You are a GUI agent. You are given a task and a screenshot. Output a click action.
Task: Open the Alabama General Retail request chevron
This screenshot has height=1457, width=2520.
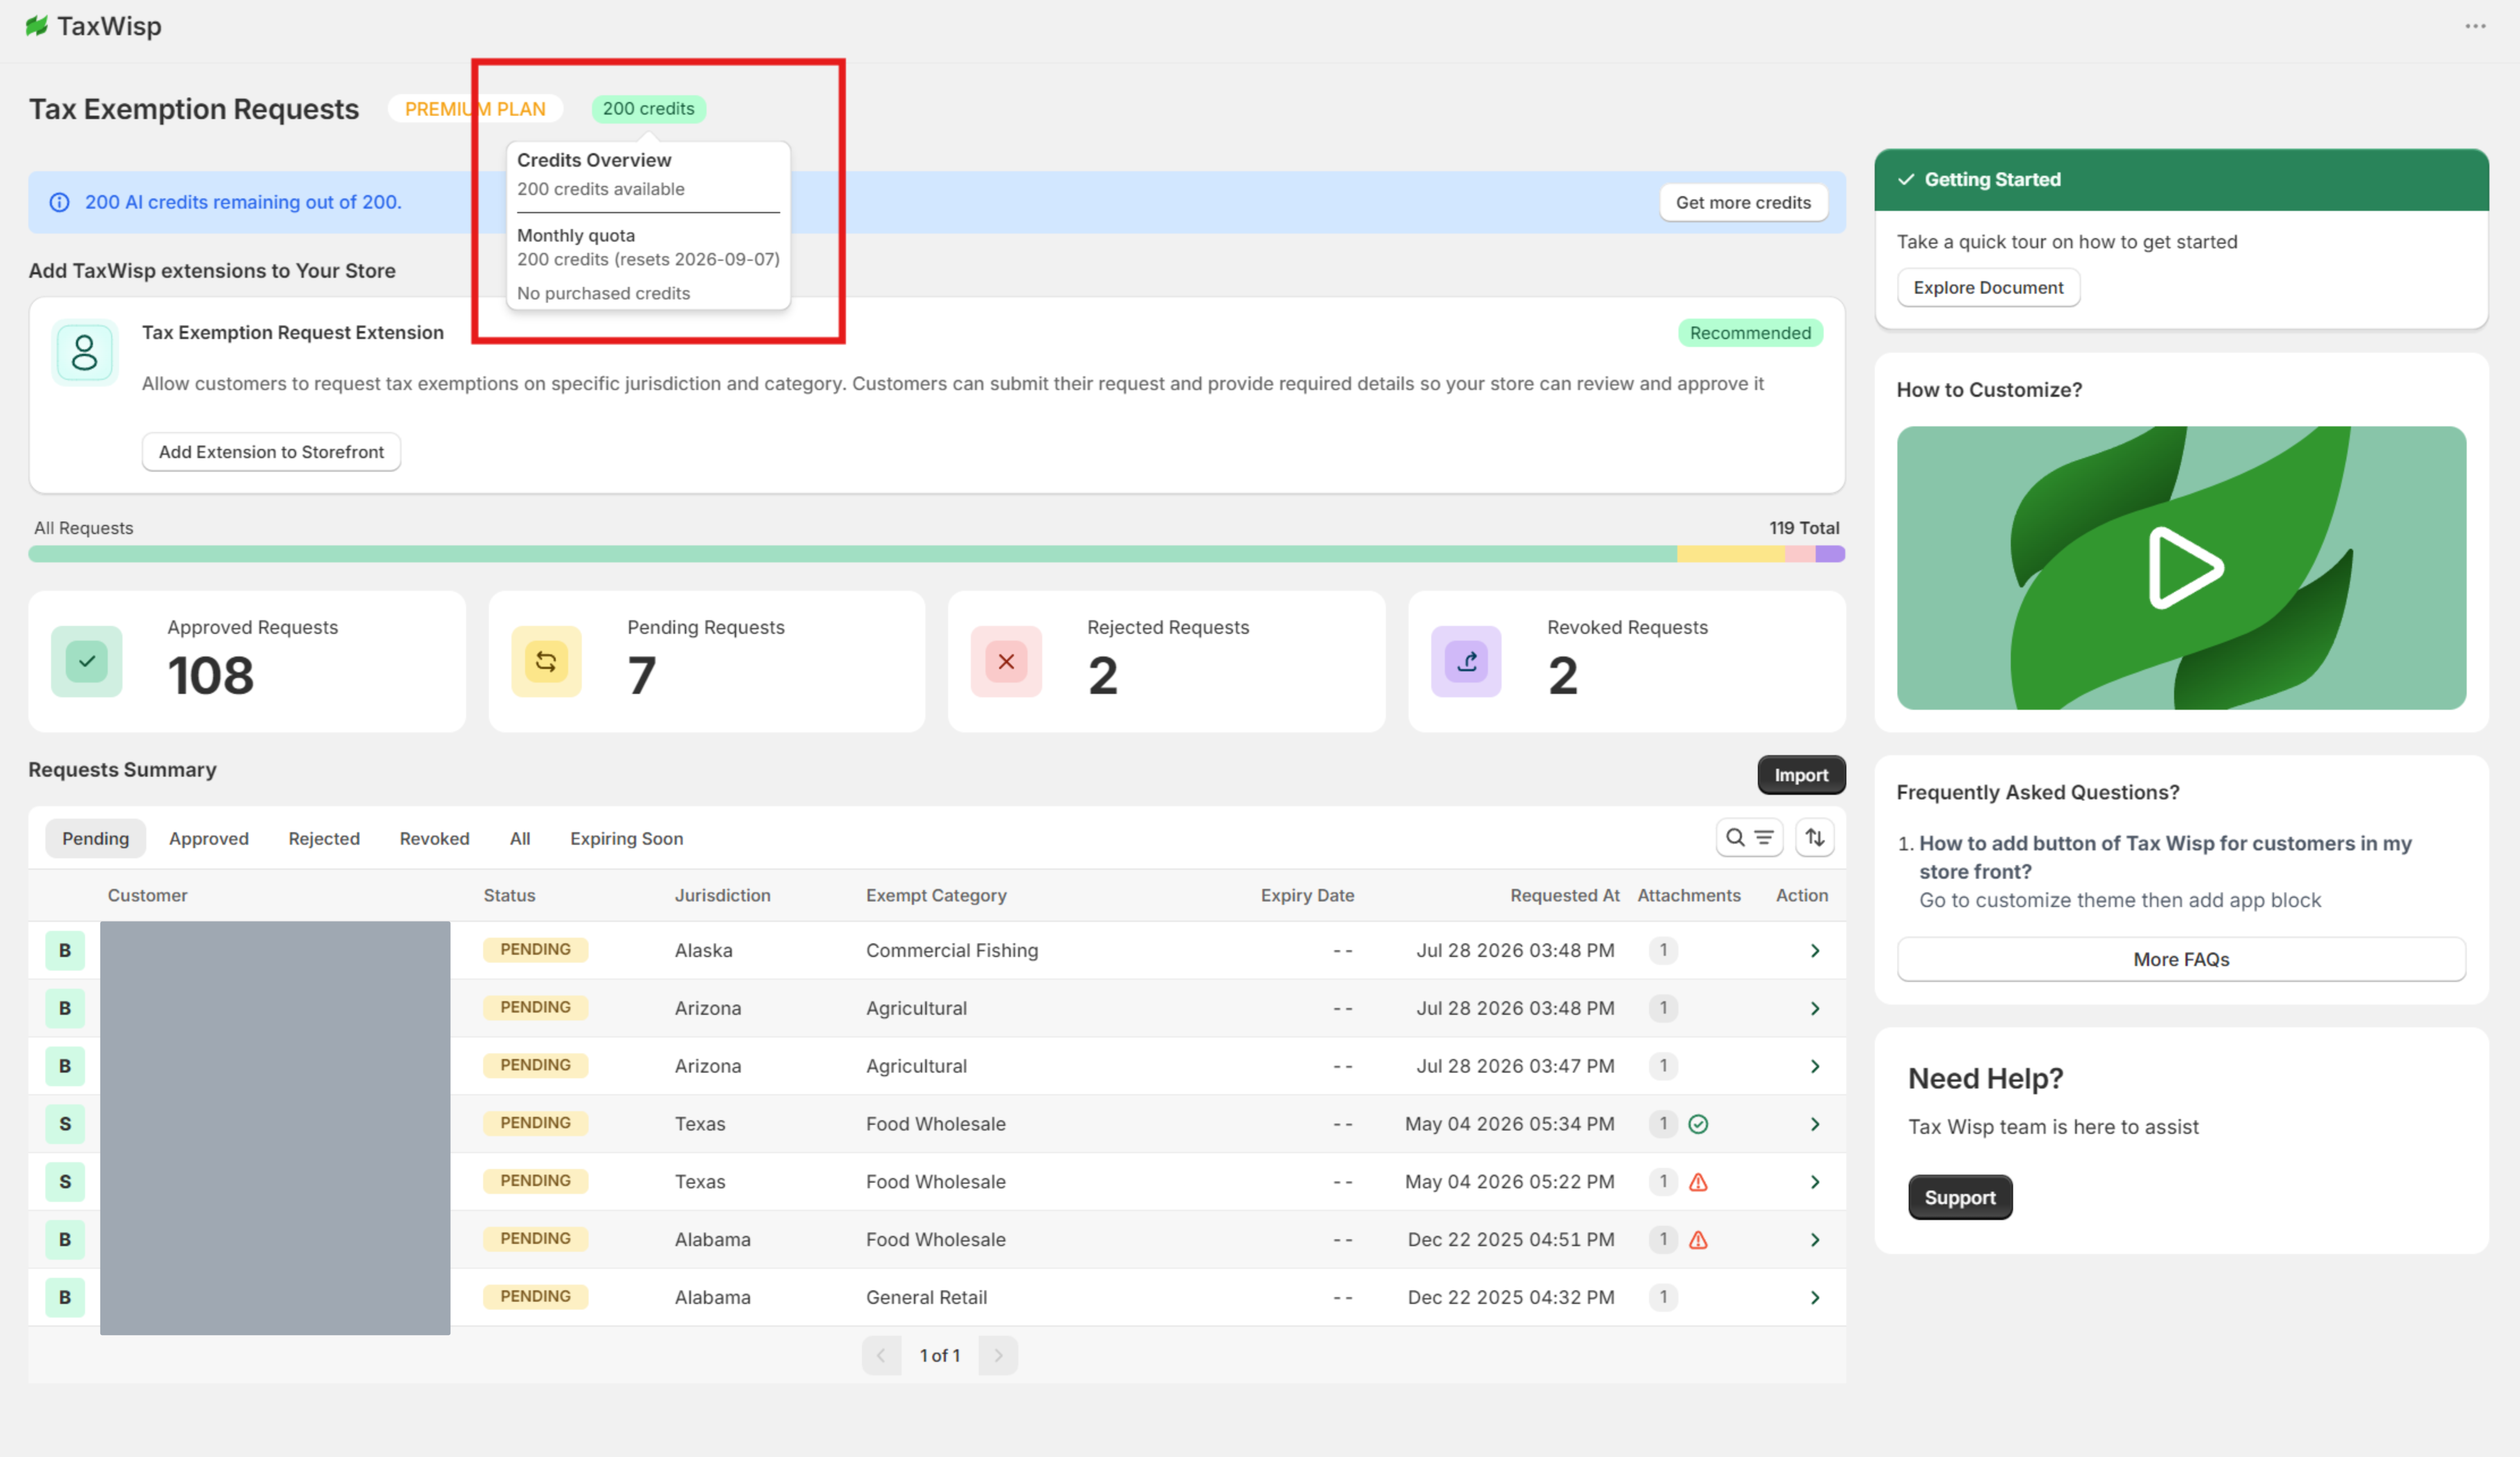[1814, 1297]
